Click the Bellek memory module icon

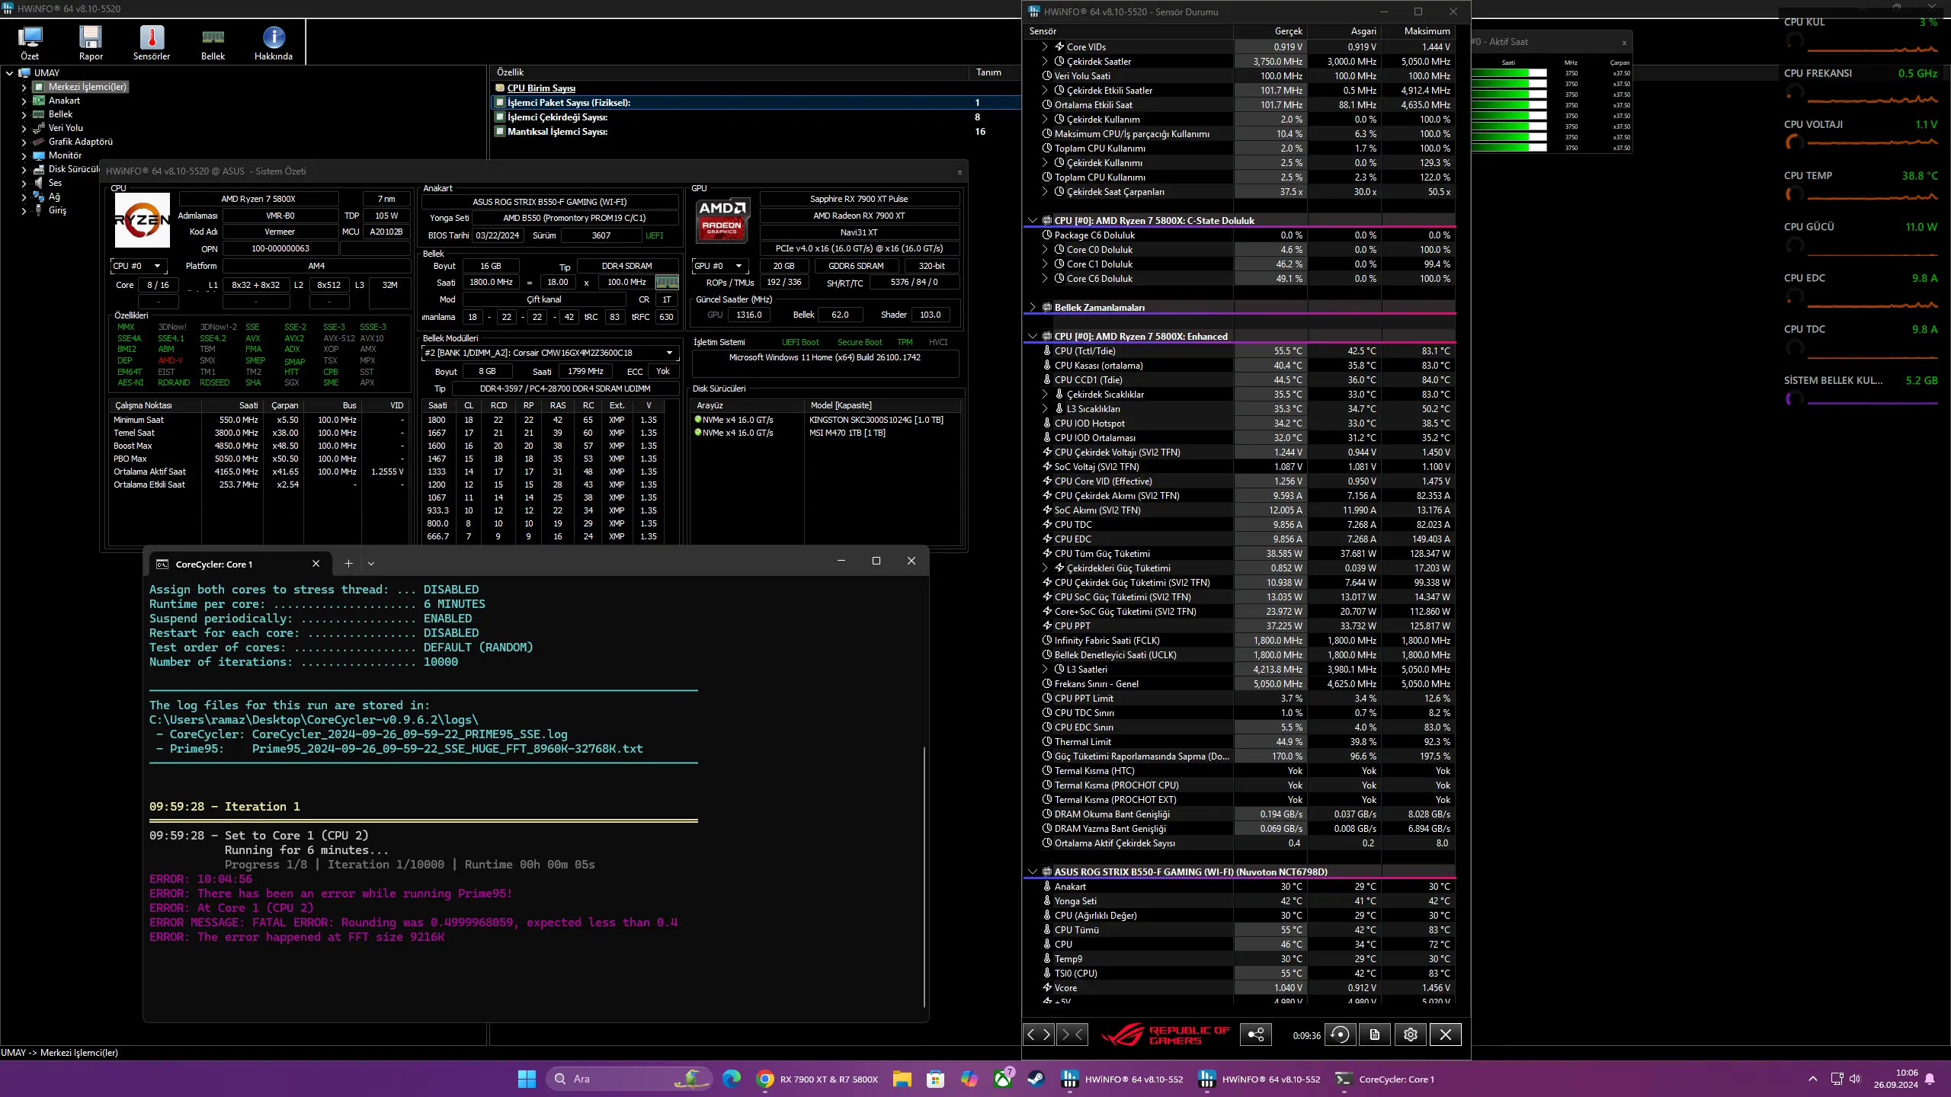click(213, 43)
